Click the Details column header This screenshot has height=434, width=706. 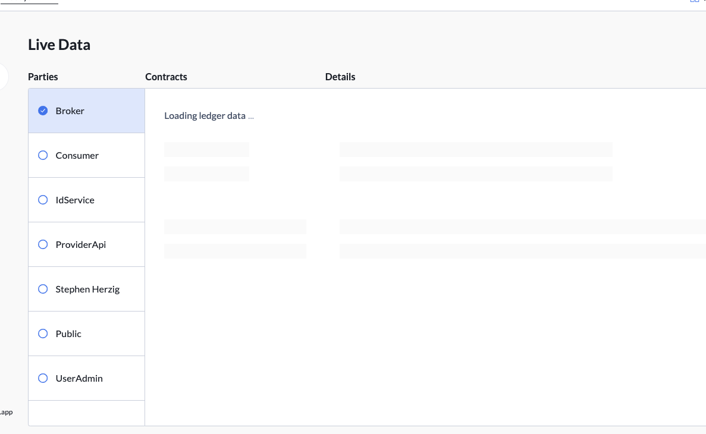point(340,77)
